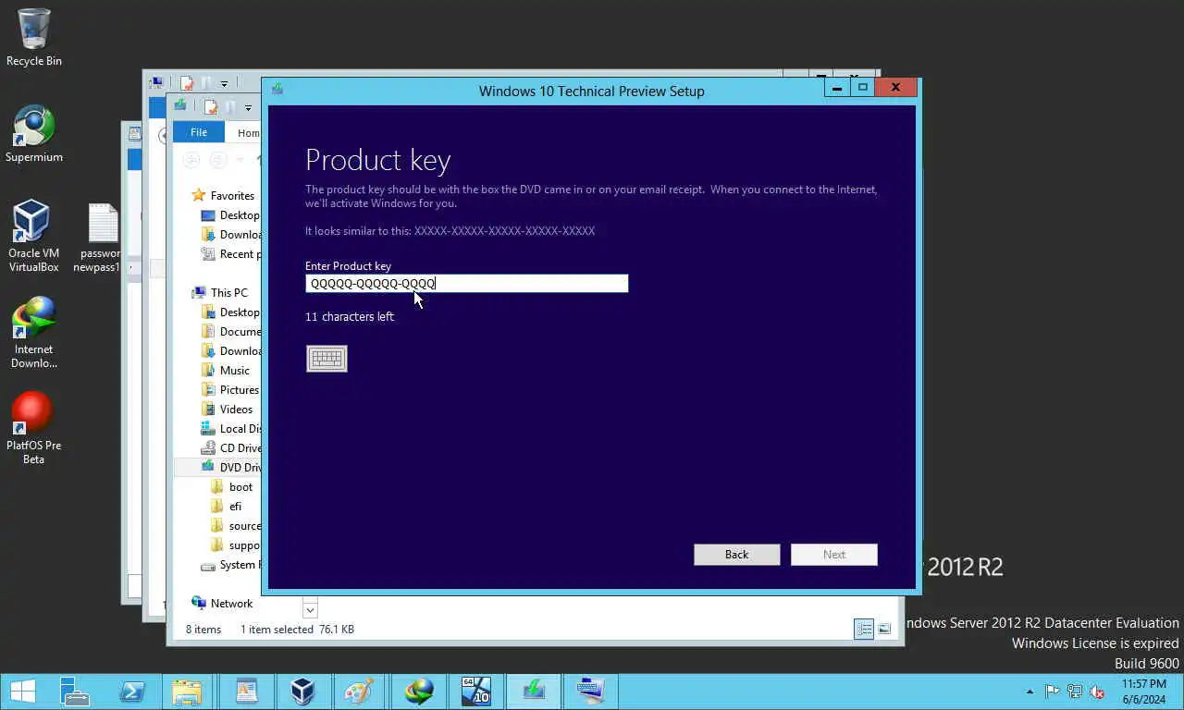Switch to Internet Download Manager on taskbar
The image size is (1184, 710).
[x=419, y=692]
